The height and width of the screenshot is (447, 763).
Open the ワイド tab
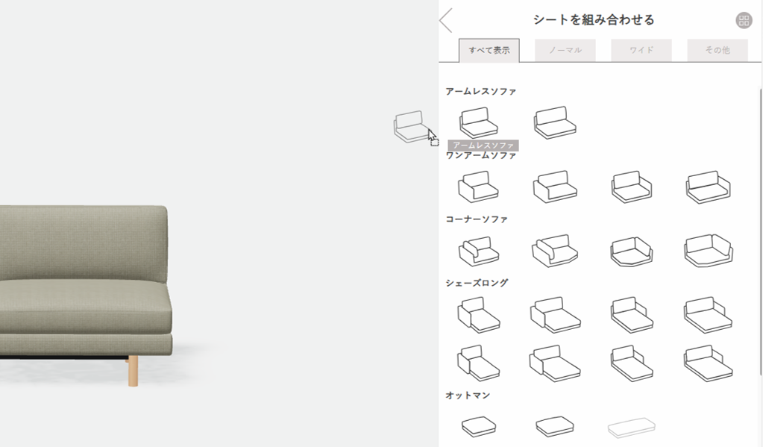click(641, 50)
